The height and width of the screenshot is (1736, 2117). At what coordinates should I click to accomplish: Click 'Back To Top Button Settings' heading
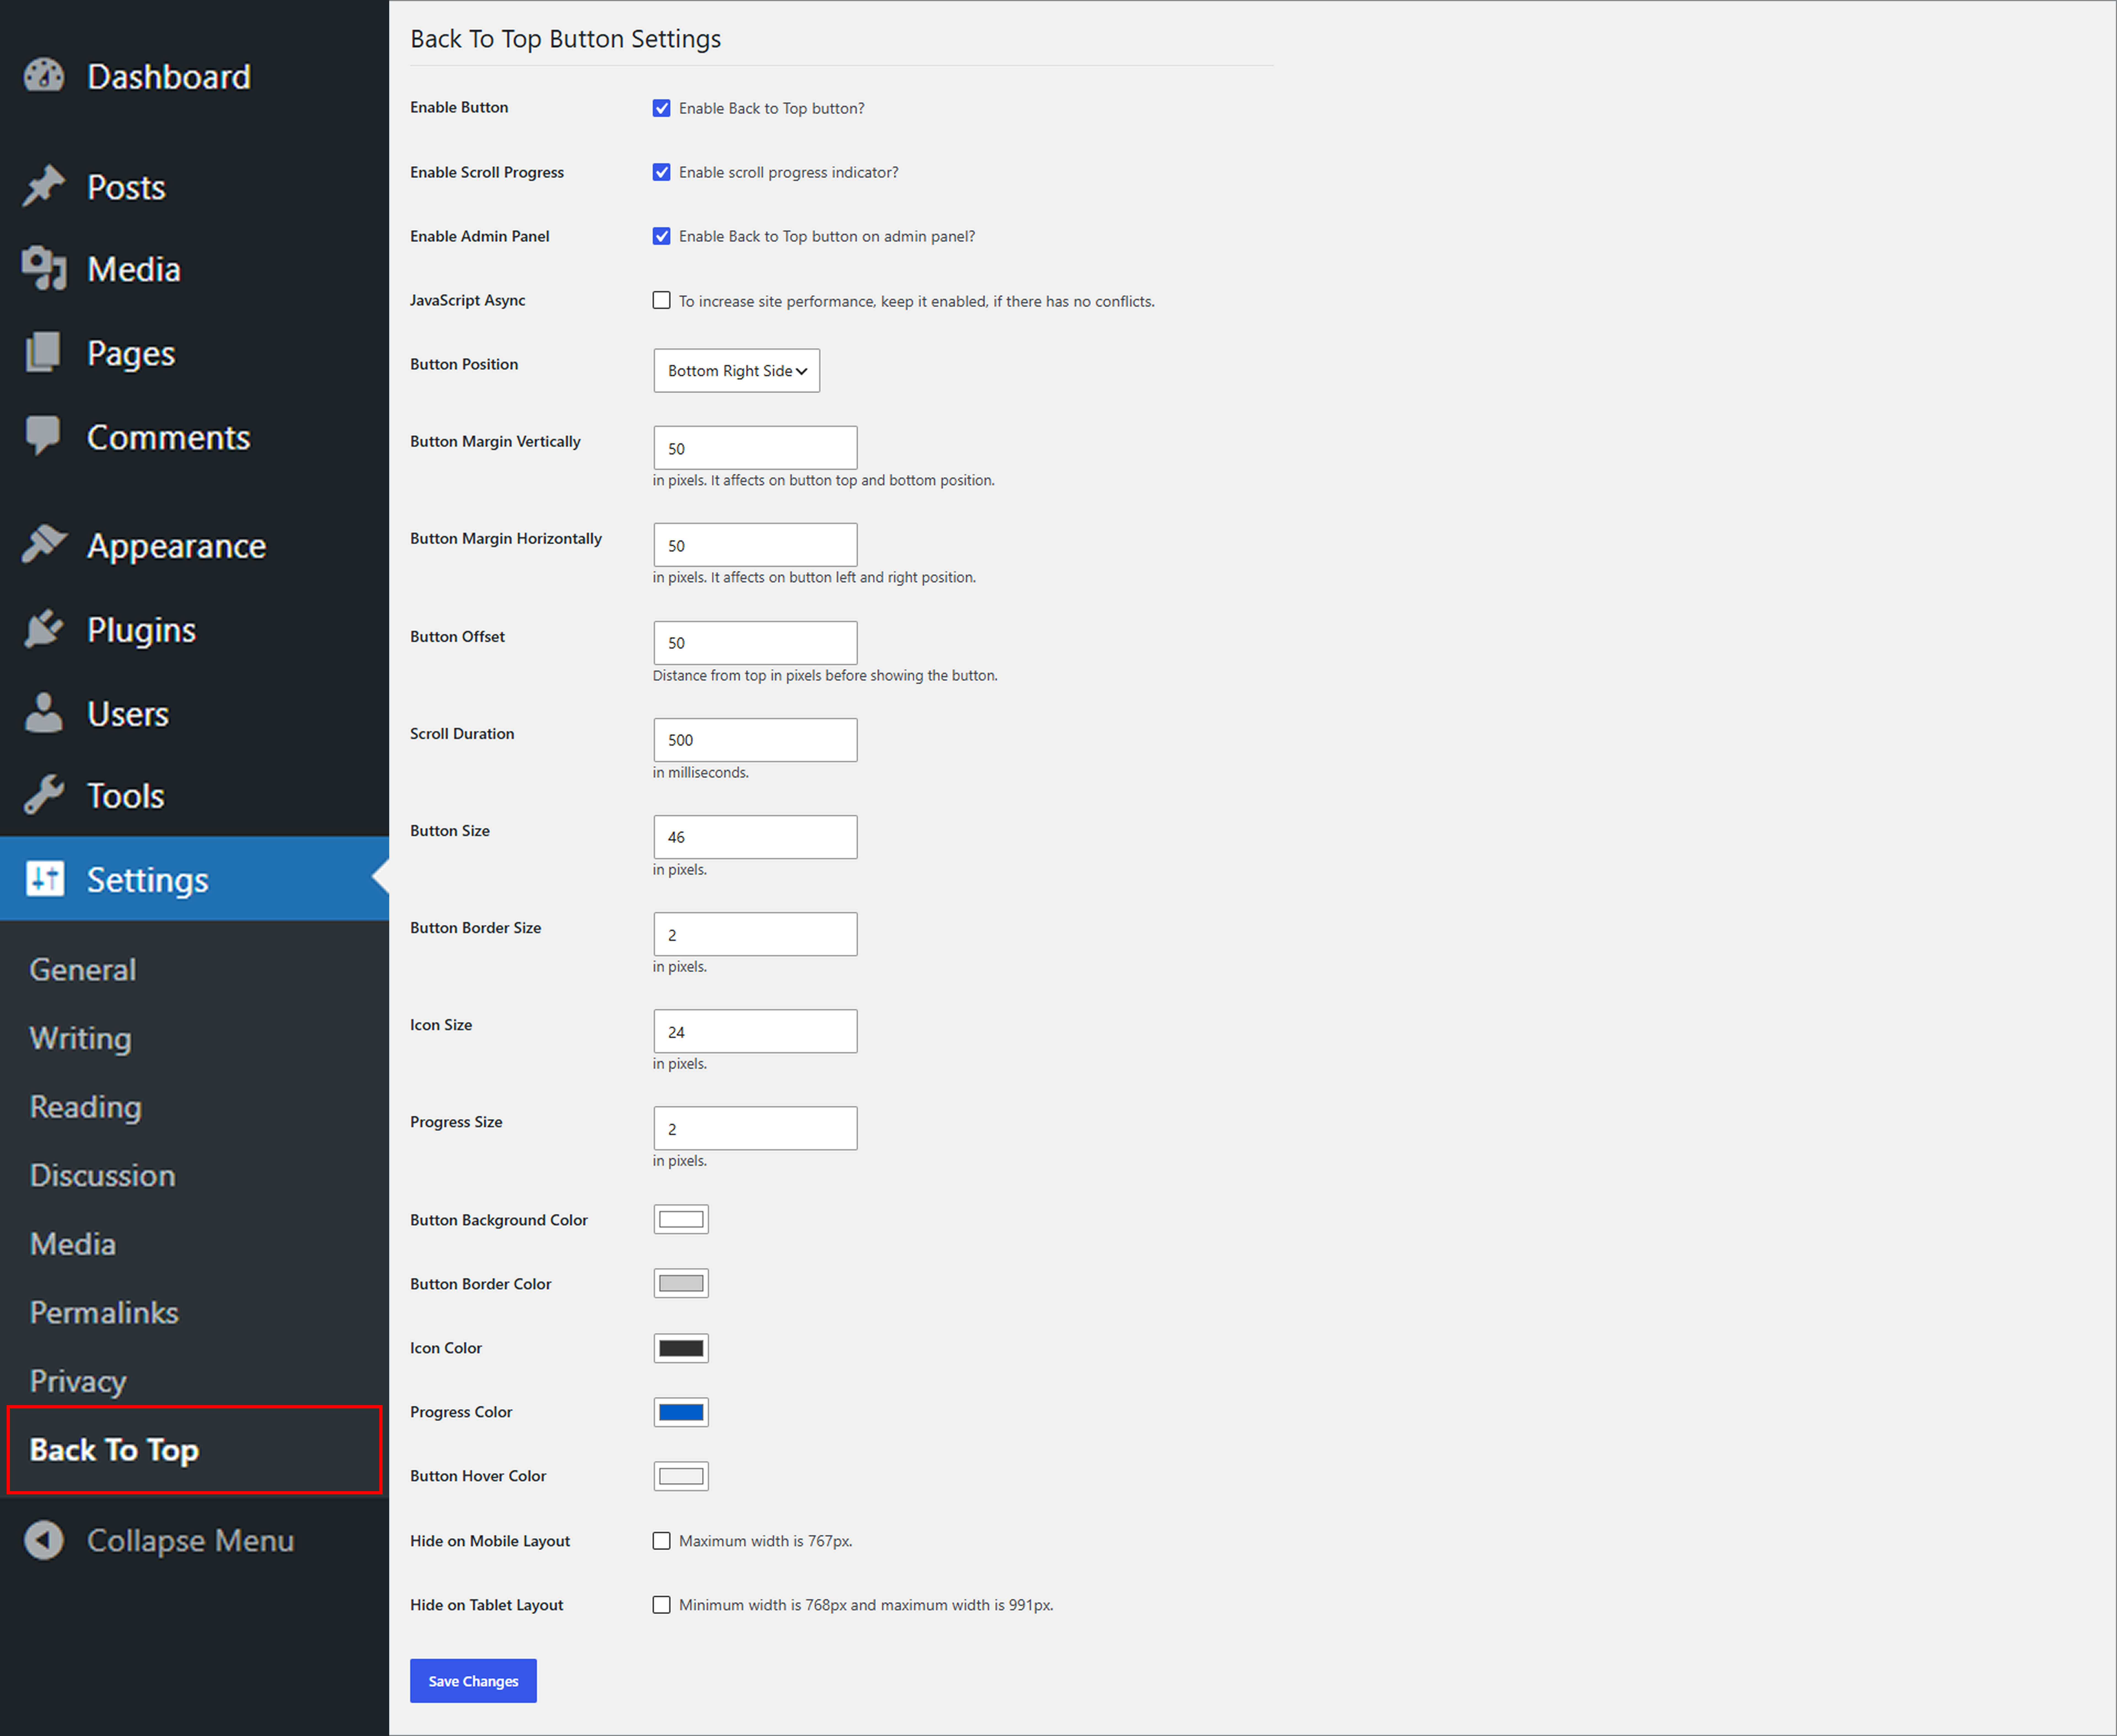point(566,39)
